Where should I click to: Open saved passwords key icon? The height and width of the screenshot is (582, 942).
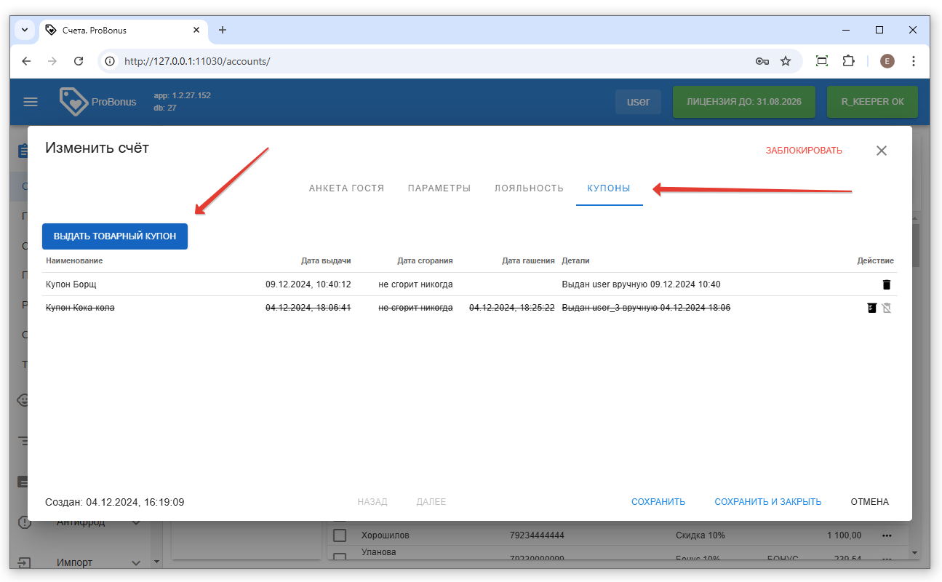tap(762, 61)
